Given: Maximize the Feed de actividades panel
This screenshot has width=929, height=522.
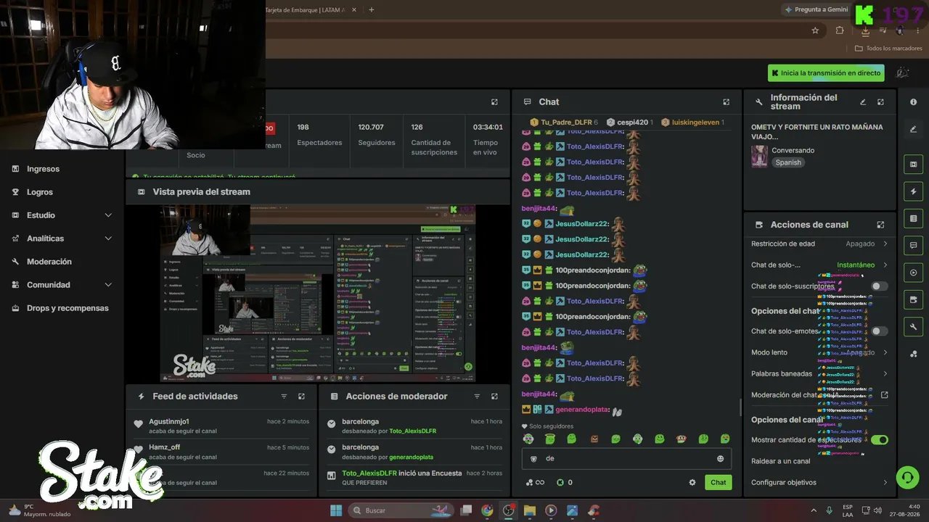Looking at the screenshot, I should coord(301,397).
